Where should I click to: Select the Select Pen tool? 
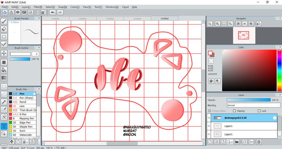[4, 109]
